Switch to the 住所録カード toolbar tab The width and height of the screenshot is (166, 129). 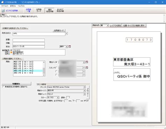(39, 11)
